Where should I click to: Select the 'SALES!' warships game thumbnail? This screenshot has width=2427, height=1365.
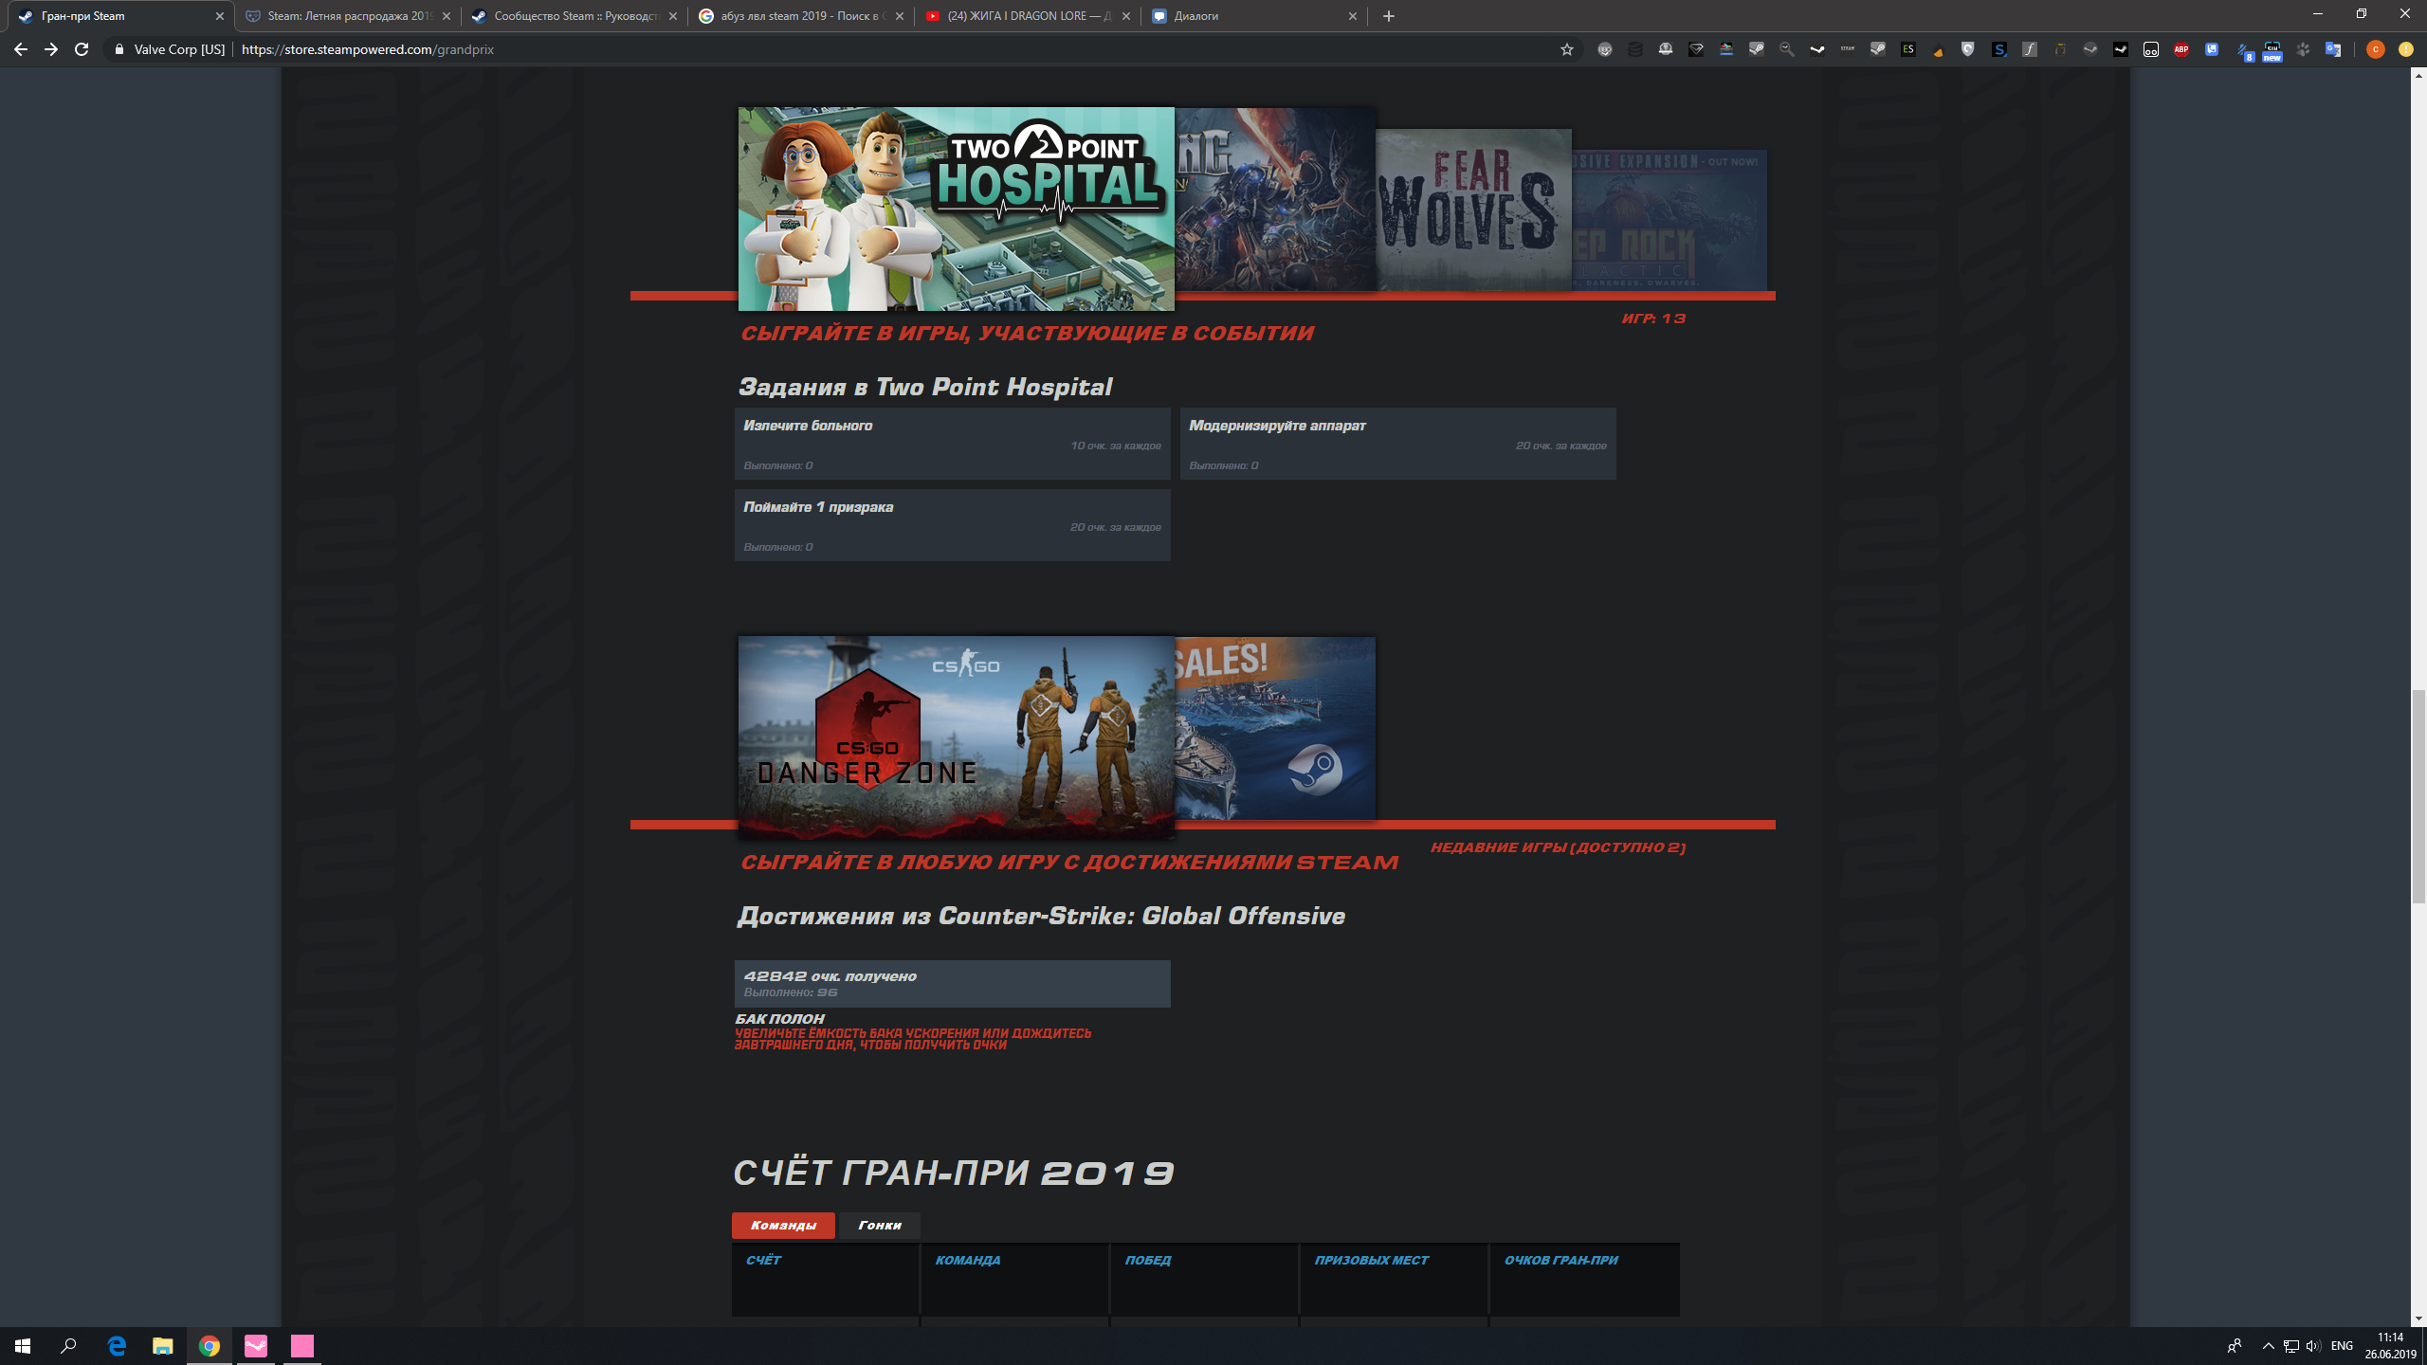[x=1275, y=728]
